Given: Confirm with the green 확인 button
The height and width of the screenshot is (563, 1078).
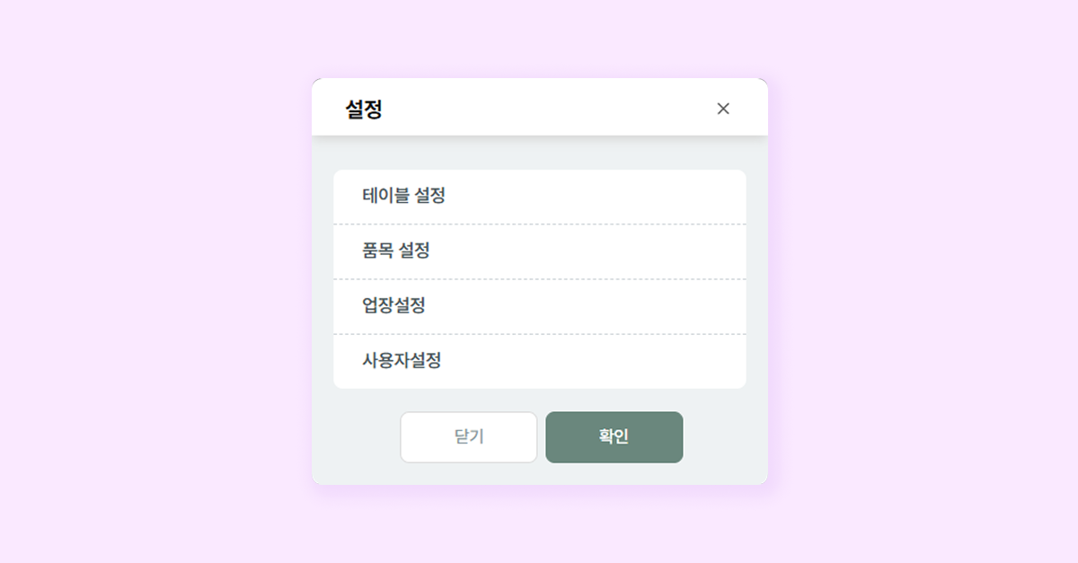Looking at the screenshot, I should (x=614, y=437).
